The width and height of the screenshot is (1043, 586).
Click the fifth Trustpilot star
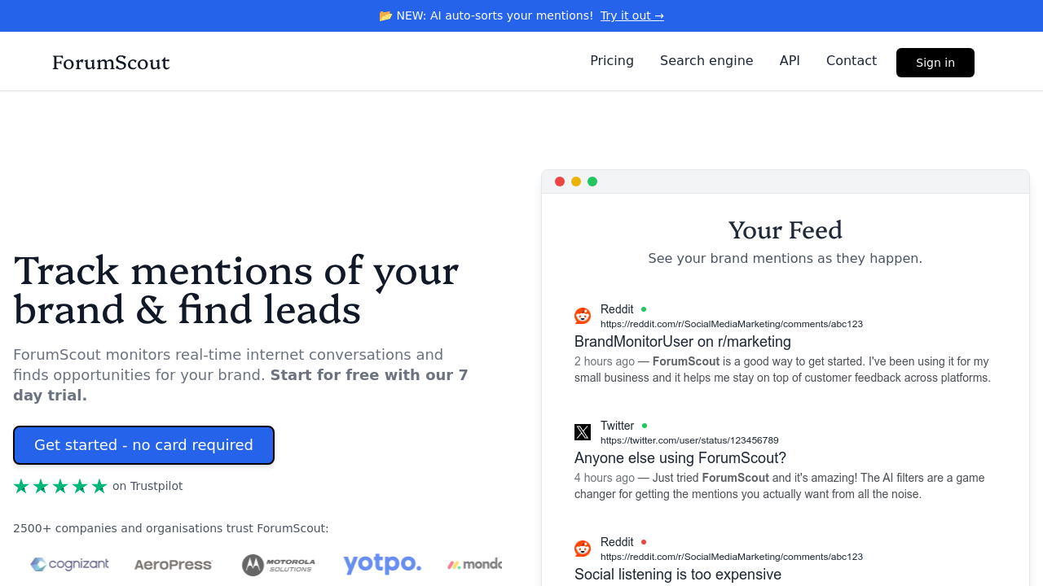coord(99,486)
